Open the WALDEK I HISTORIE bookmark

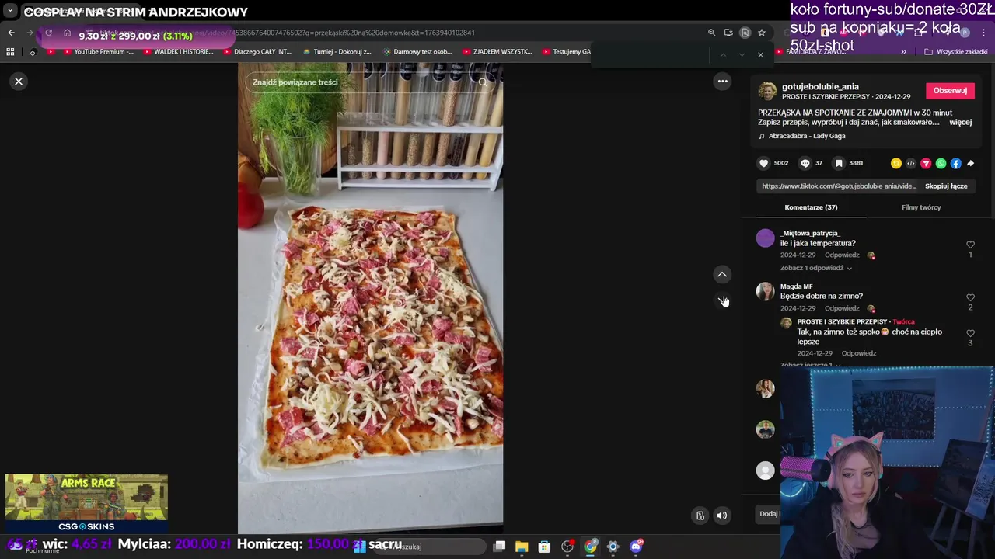tap(178, 52)
